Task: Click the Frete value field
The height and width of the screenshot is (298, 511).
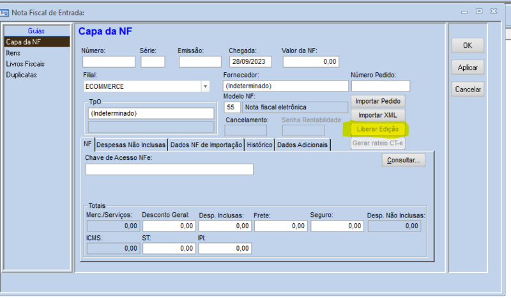Action: [281, 226]
